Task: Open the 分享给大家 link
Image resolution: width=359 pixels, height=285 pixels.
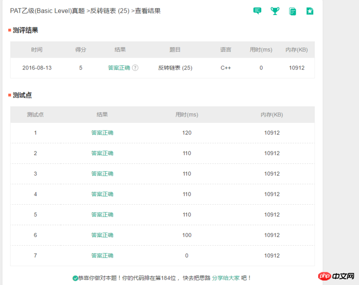Action: [x=226, y=278]
